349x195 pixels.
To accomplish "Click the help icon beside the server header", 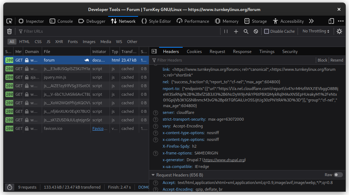I will click(156, 113).
